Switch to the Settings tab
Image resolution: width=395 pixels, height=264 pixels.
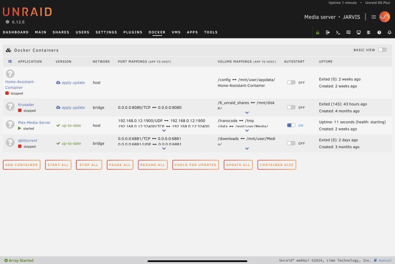(x=106, y=32)
